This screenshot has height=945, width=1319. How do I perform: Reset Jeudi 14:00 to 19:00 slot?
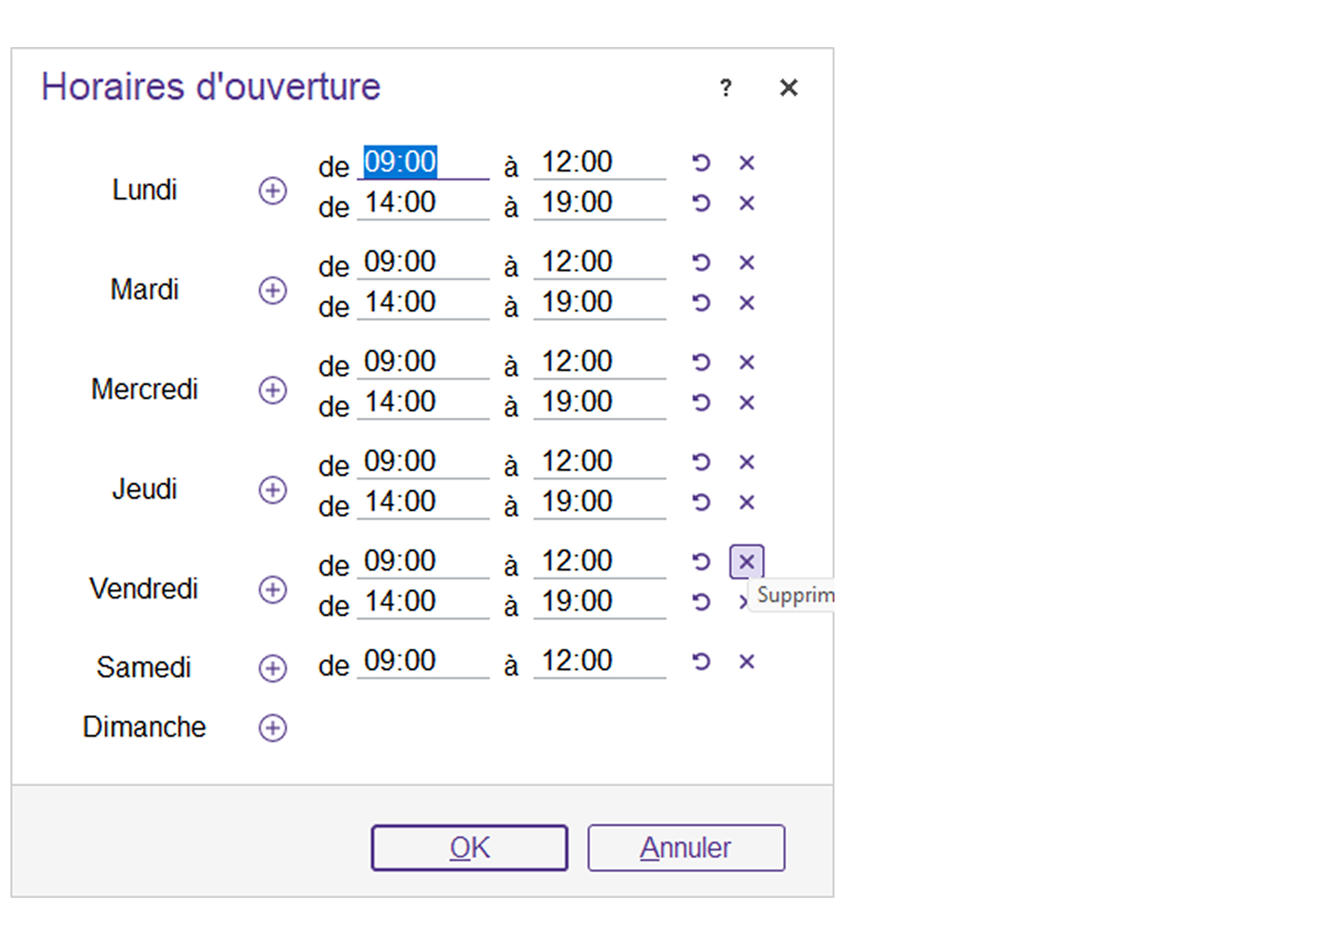701,502
